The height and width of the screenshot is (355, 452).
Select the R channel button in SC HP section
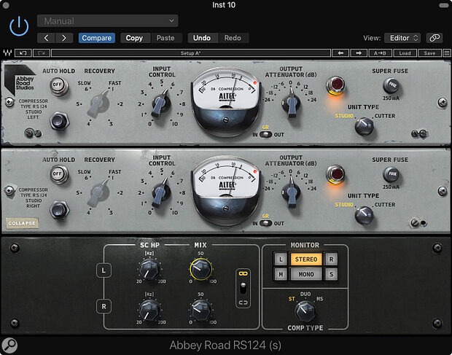(104, 306)
